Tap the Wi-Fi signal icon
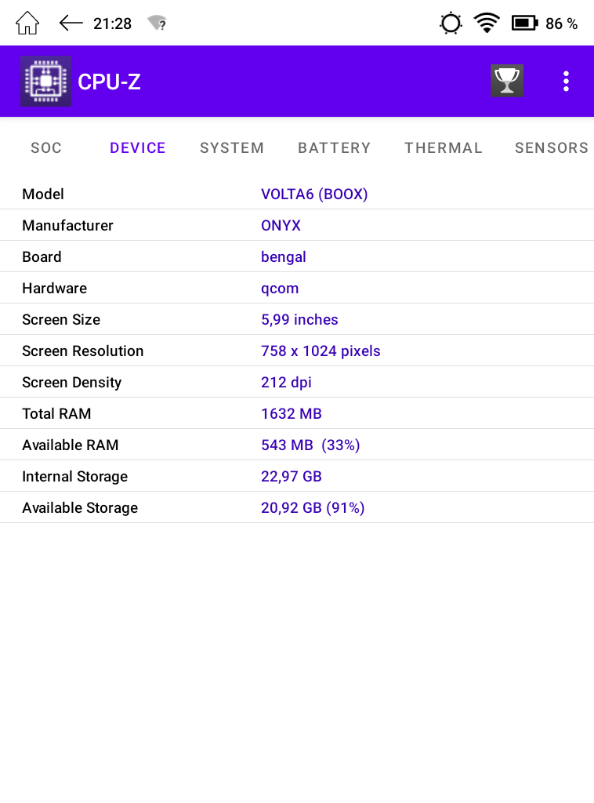This screenshot has width=594, height=803. pyautogui.click(x=487, y=23)
